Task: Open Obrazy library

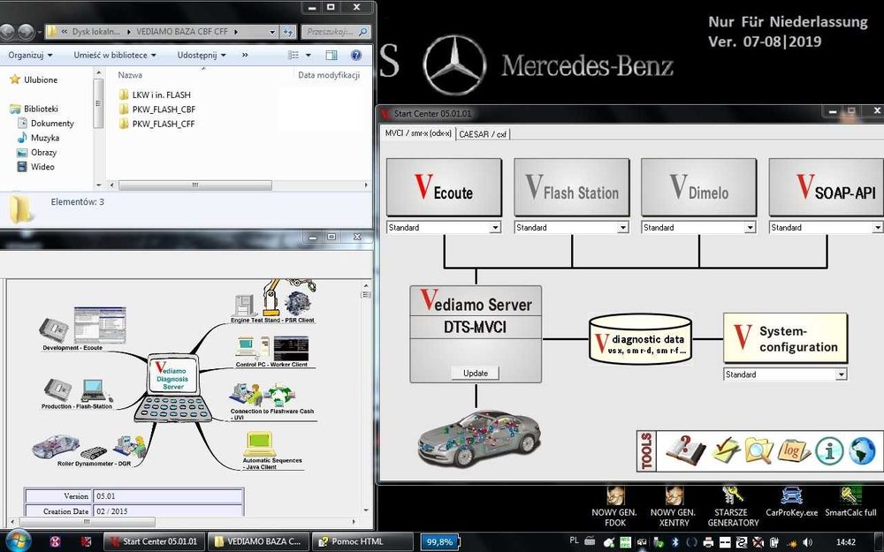Action: 36,153
